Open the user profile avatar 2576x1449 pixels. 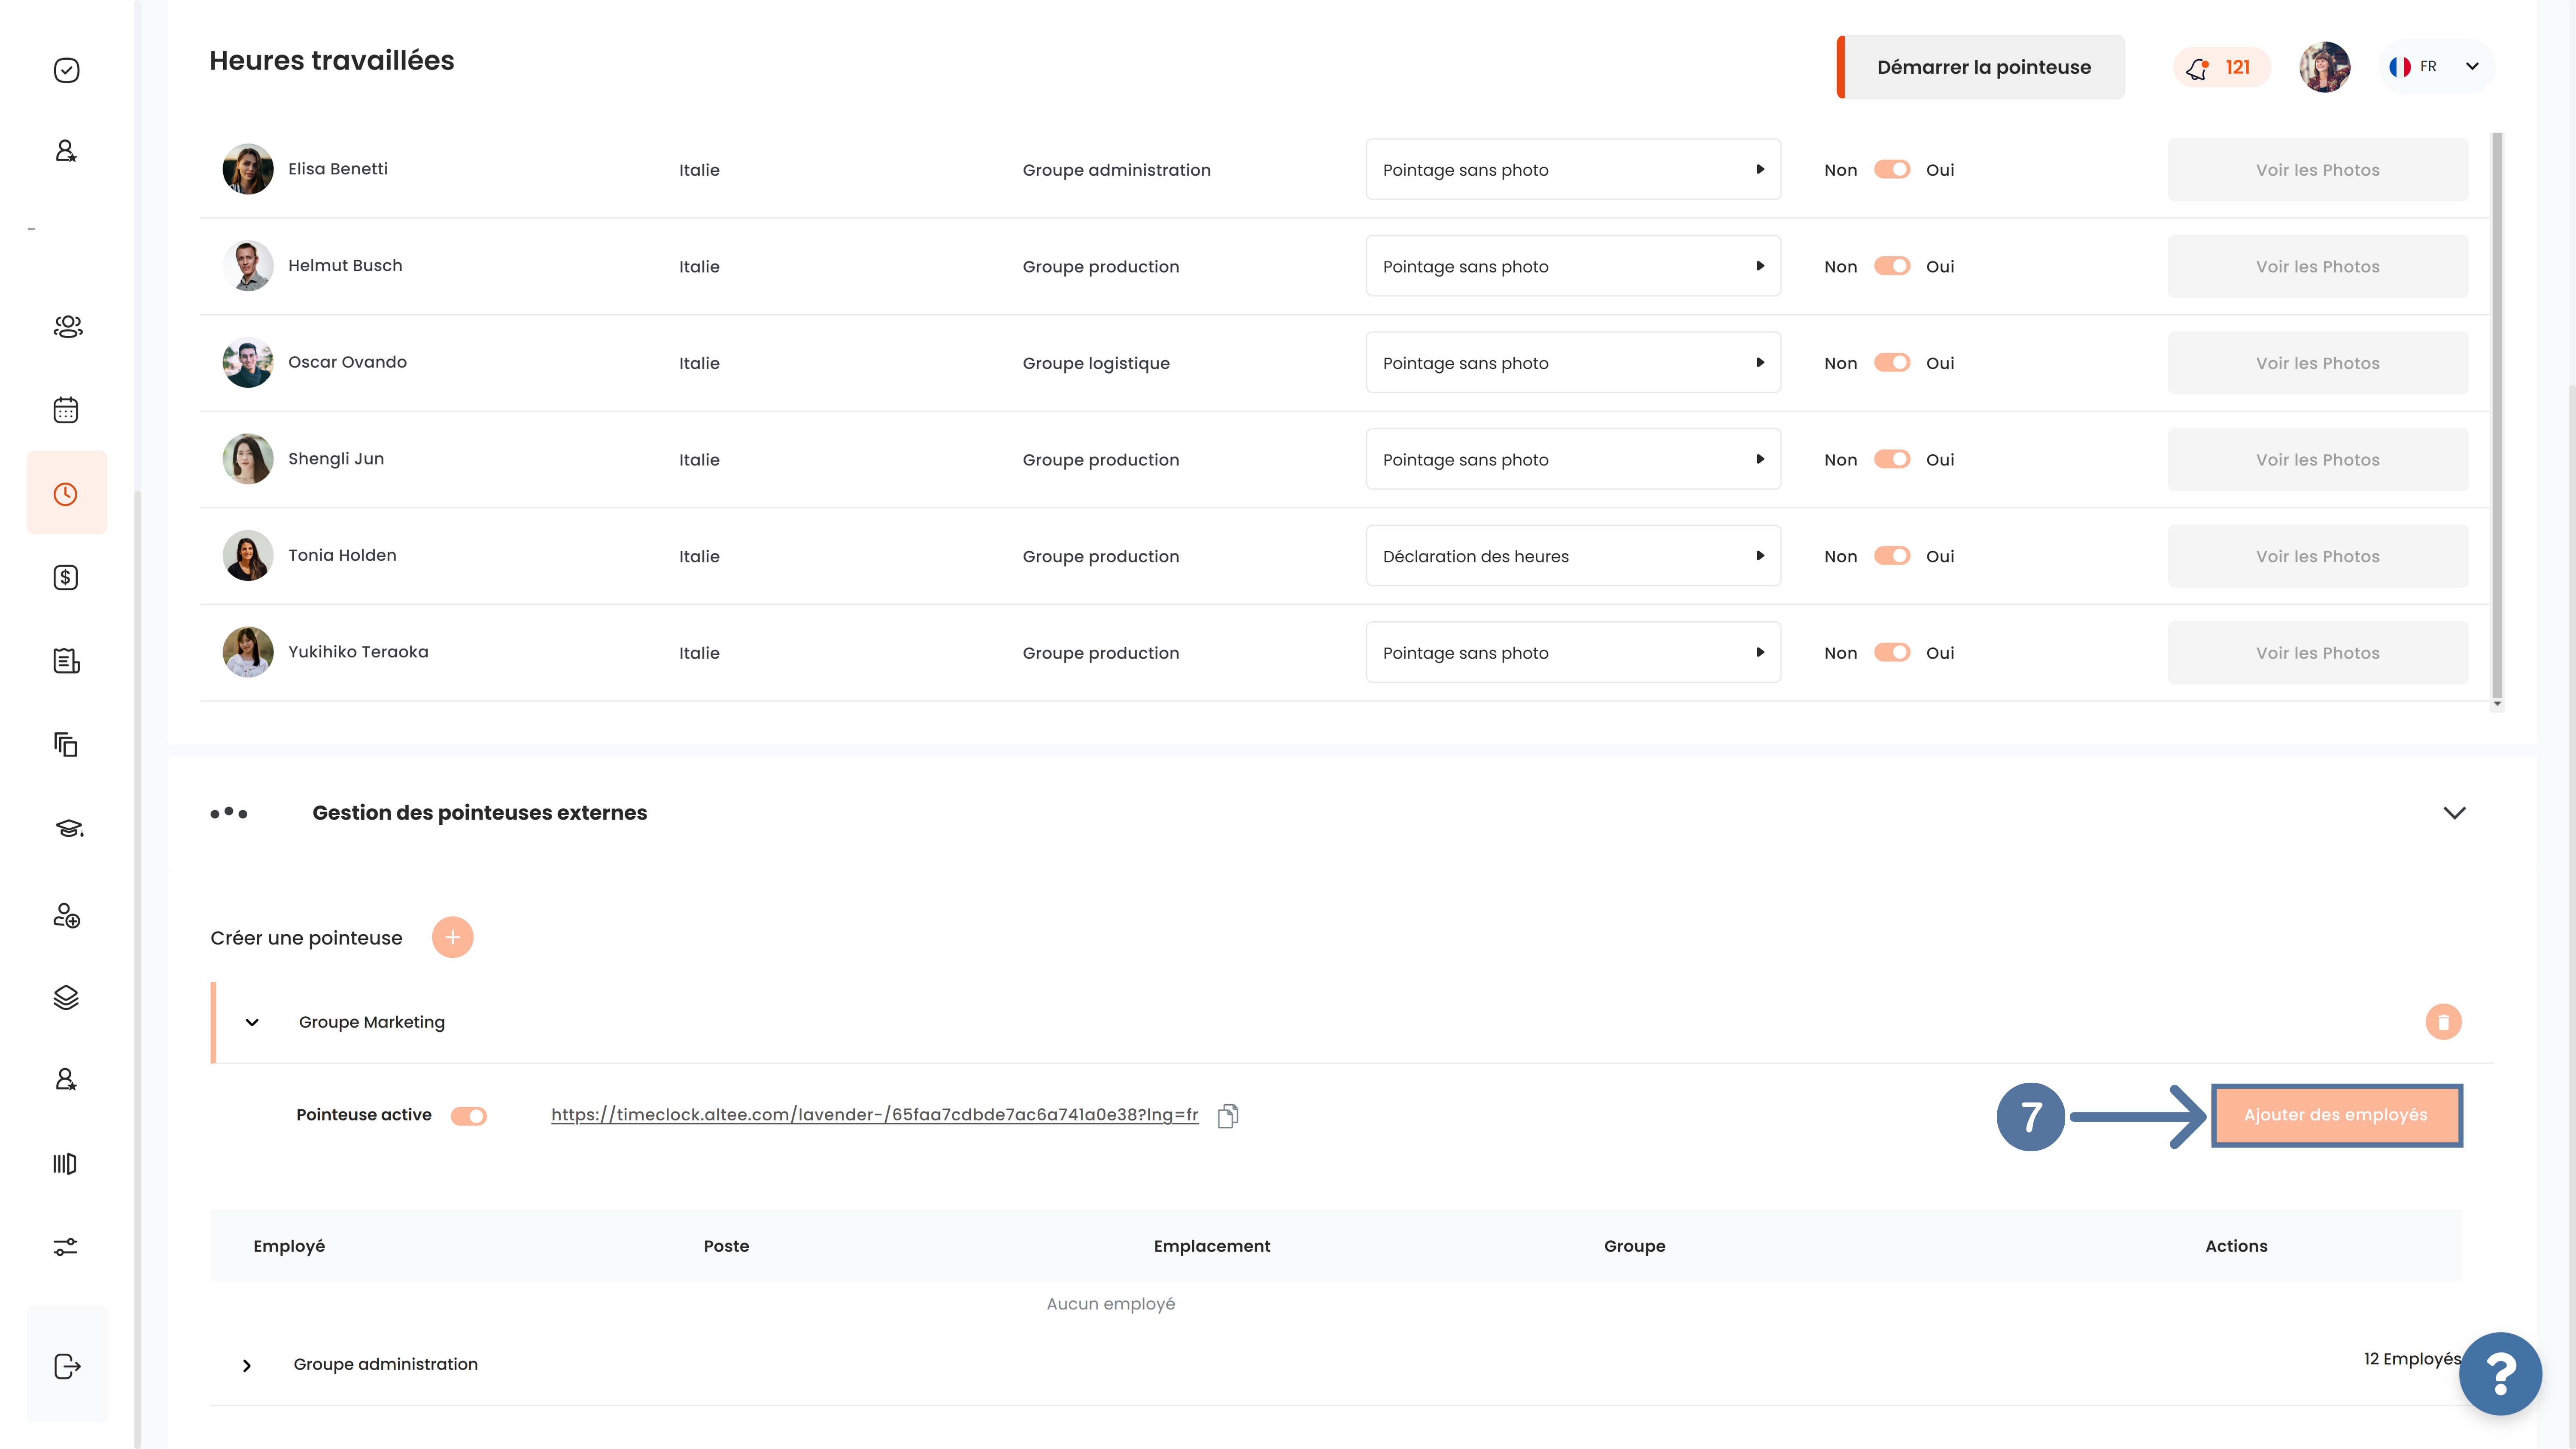tap(2324, 67)
